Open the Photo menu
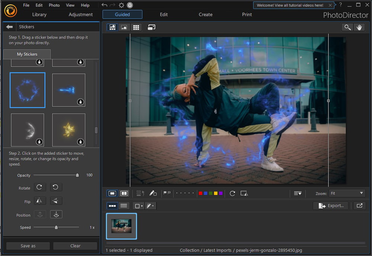This screenshot has height=256, width=372. pos(54,5)
